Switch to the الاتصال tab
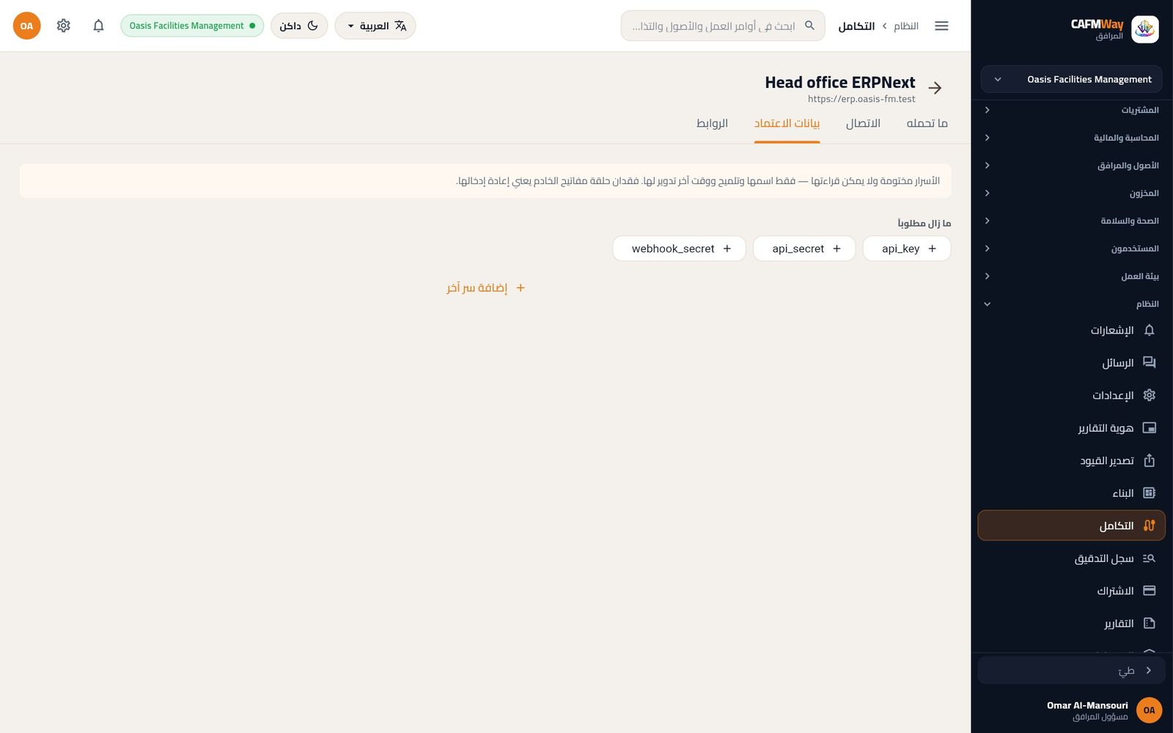 [x=863, y=123]
